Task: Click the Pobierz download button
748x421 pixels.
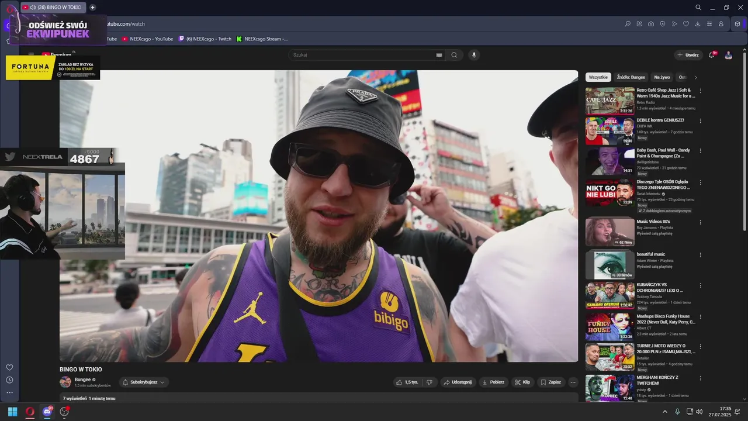Action: [x=493, y=382]
